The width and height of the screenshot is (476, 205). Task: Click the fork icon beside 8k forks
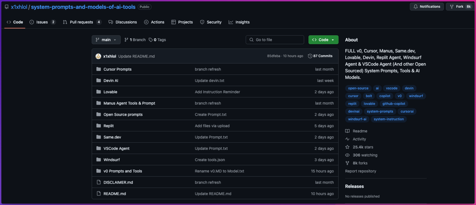[347, 163]
